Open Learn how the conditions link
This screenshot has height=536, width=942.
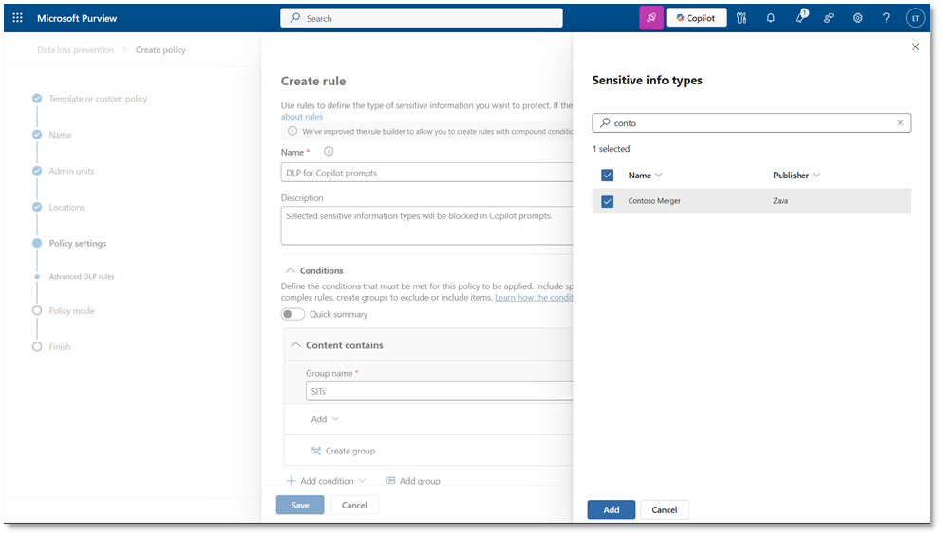click(x=534, y=298)
